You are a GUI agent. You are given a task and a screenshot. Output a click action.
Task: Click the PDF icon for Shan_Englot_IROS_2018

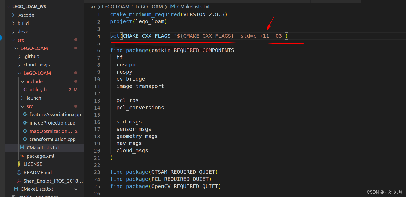point(19,181)
